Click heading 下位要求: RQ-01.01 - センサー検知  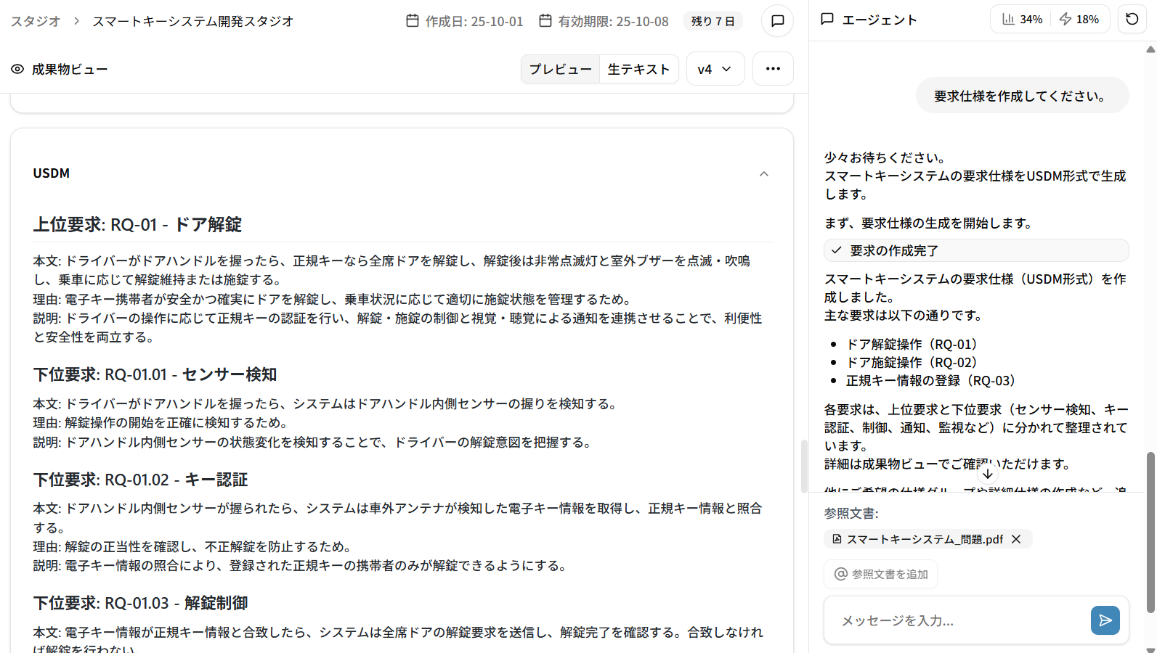click(155, 374)
